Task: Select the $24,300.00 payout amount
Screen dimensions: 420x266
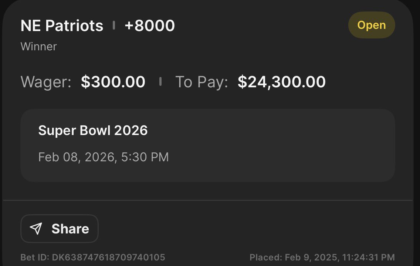Action: point(281,82)
